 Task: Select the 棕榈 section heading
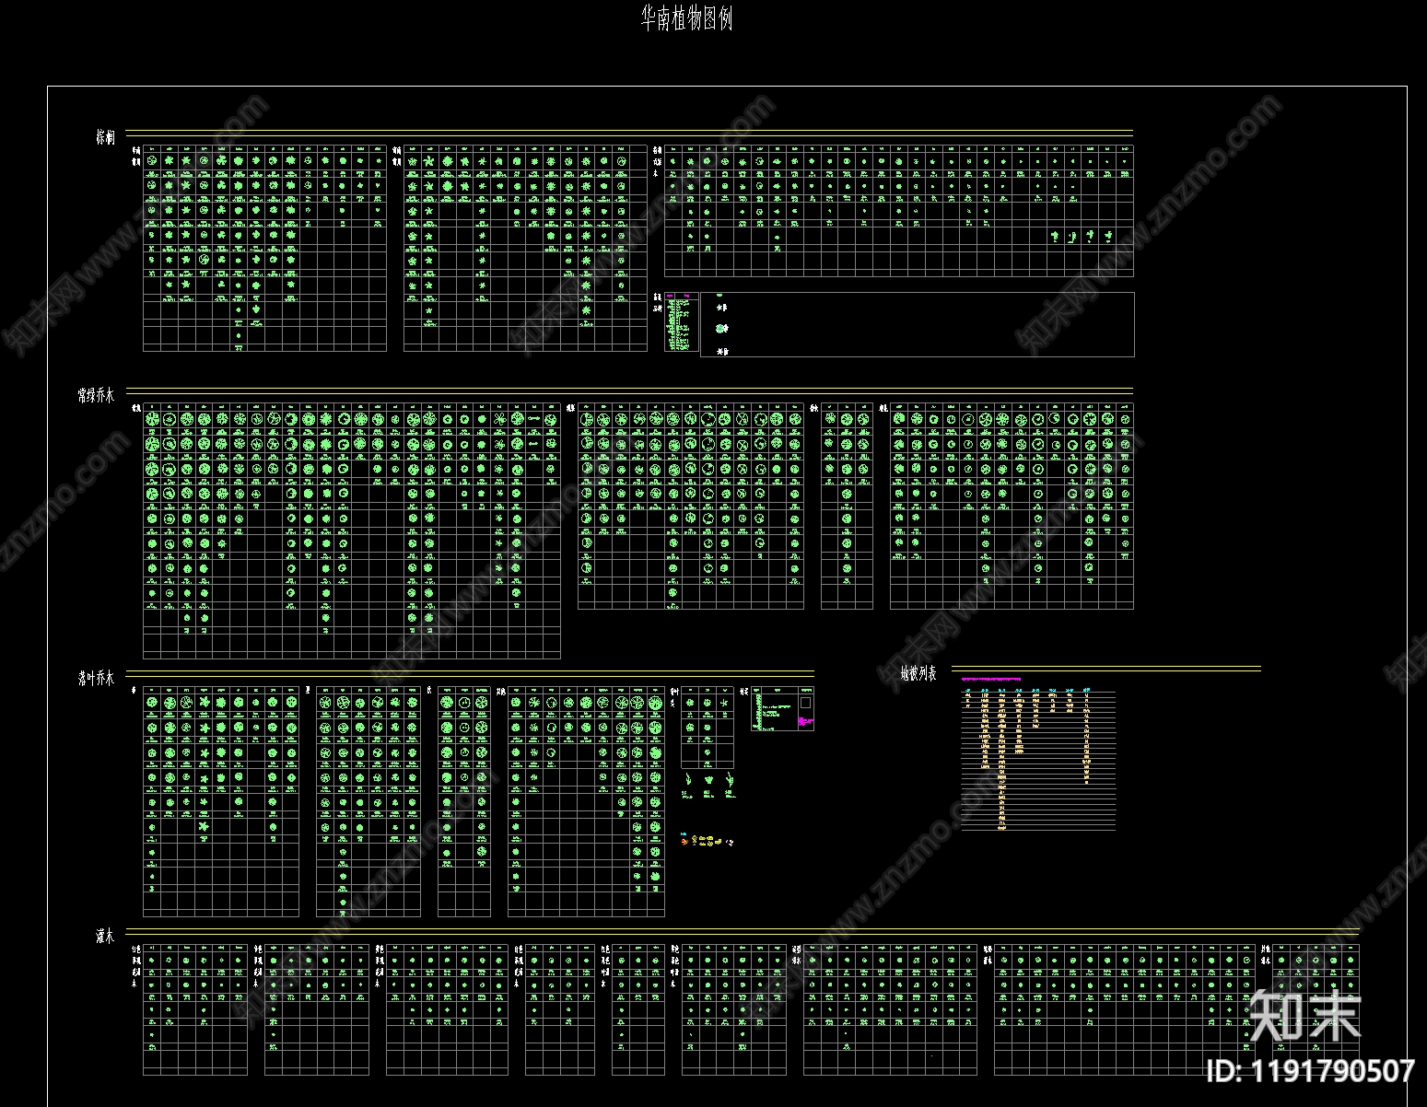point(106,138)
